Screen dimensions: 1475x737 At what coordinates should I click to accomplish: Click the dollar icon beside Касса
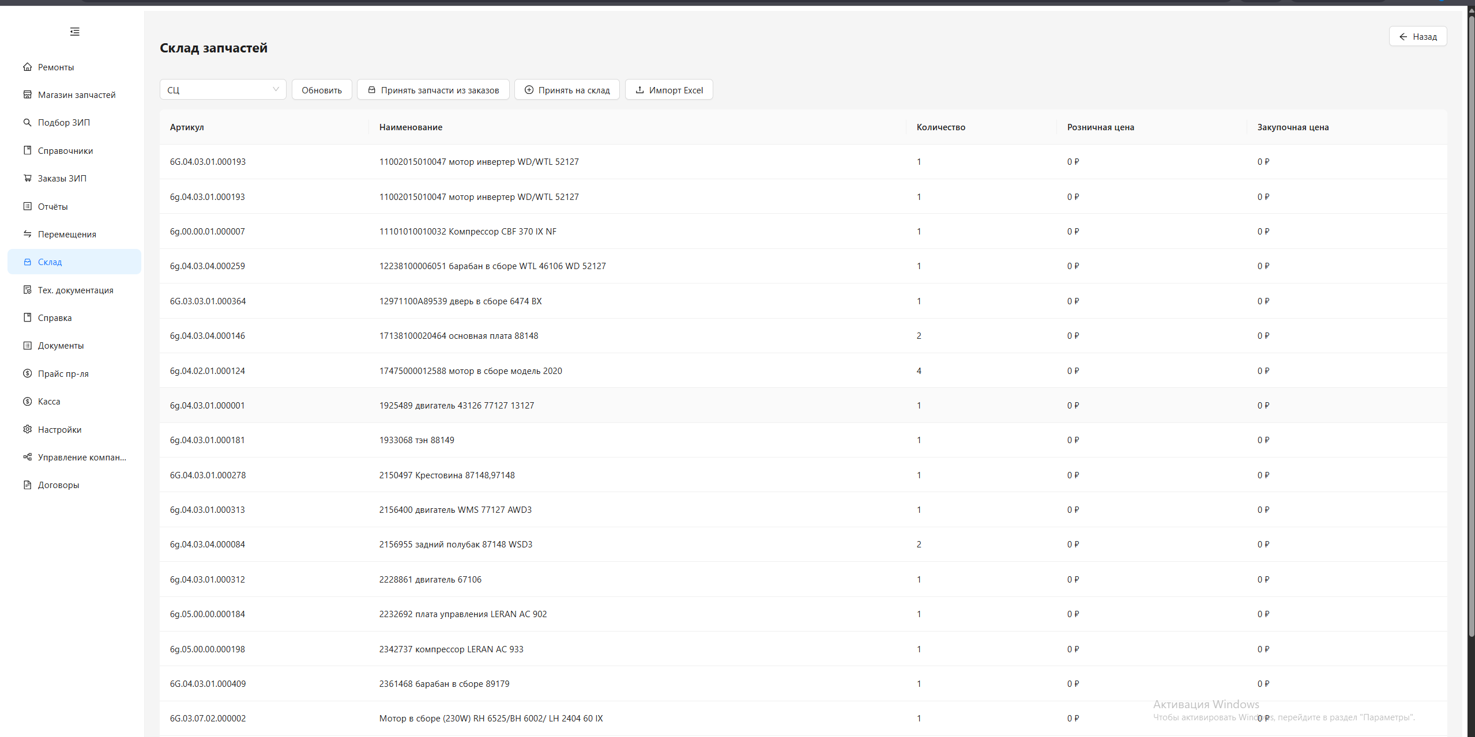point(27,401)
